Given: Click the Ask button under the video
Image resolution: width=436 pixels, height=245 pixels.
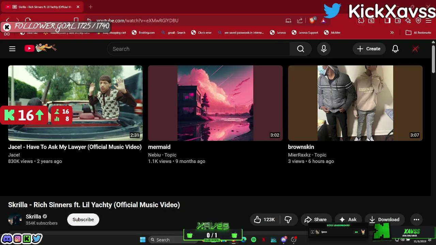Looking at the screenshot, I should click(348, 219).
